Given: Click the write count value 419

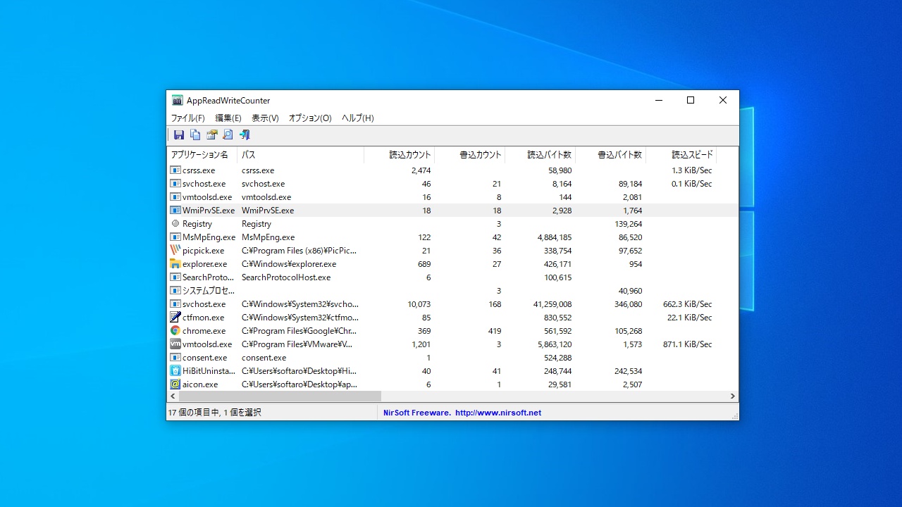Looking at the screenshot, I should [x=494, y=331].
